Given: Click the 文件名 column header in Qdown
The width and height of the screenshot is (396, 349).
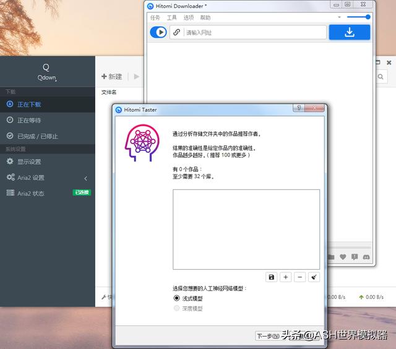Looking at the screenshot, I should pyautogui.click(x=109, y=92).
